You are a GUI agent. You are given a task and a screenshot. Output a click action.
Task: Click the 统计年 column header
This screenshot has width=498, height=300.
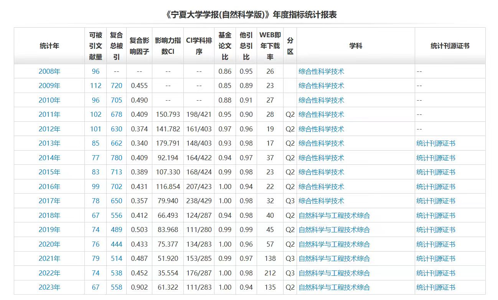coord(49,46)
